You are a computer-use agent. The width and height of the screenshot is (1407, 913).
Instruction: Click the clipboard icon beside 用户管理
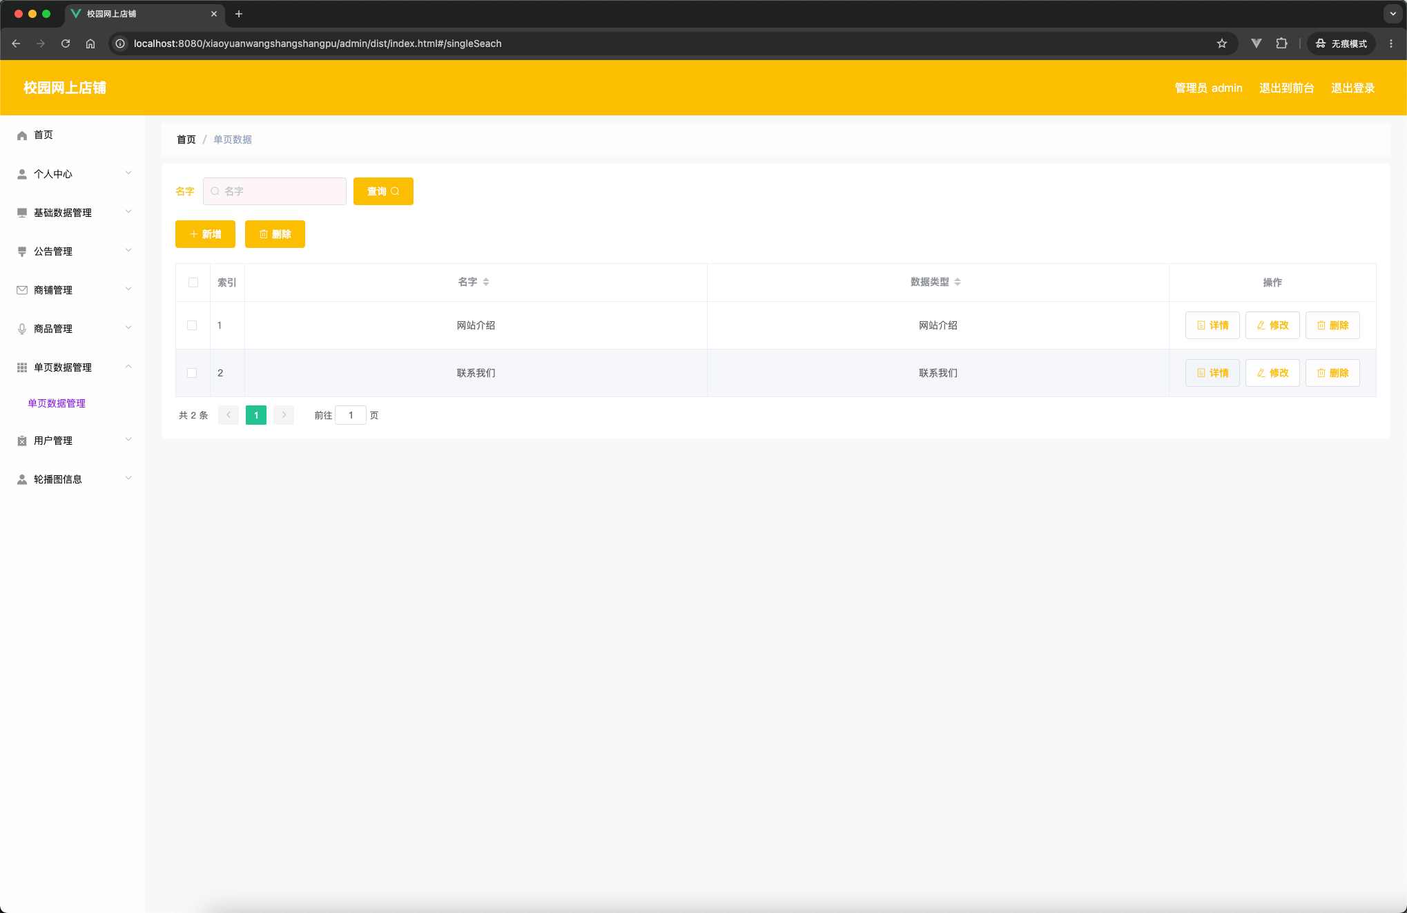pos(22,441)
